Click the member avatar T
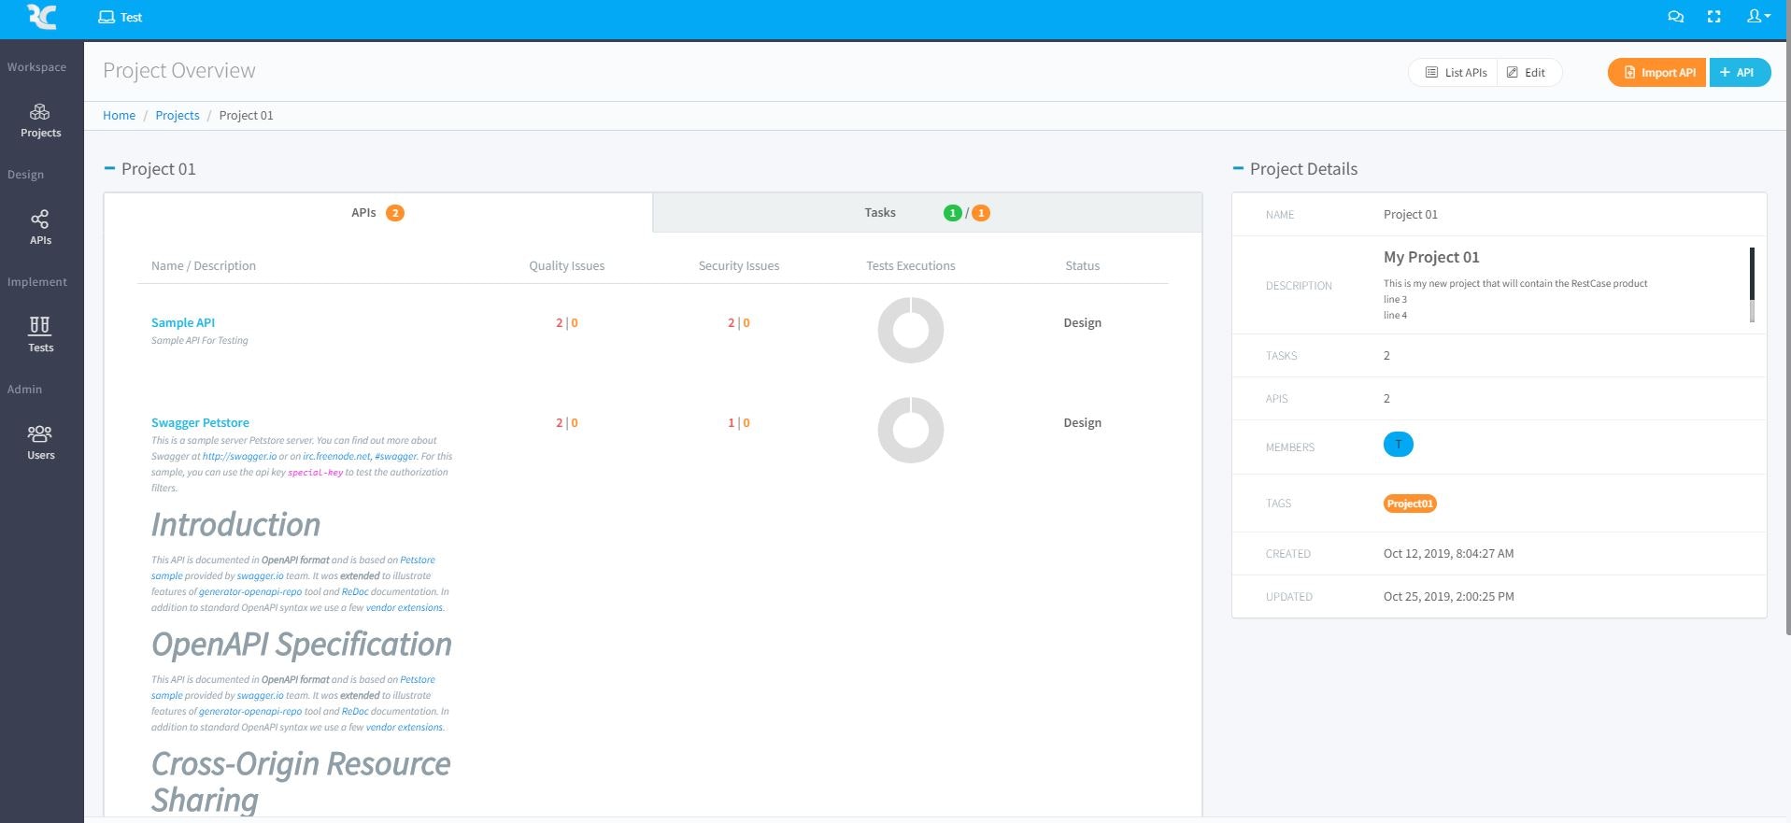1791x823 pixels. [x=1399, y=444]
